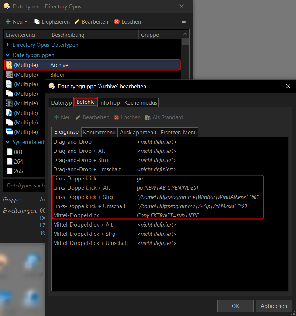Image resolution: width=296 pixels, height=316 pixels.
Task: Open the Kontextmenü sub-tab
Action: (99, 133)
